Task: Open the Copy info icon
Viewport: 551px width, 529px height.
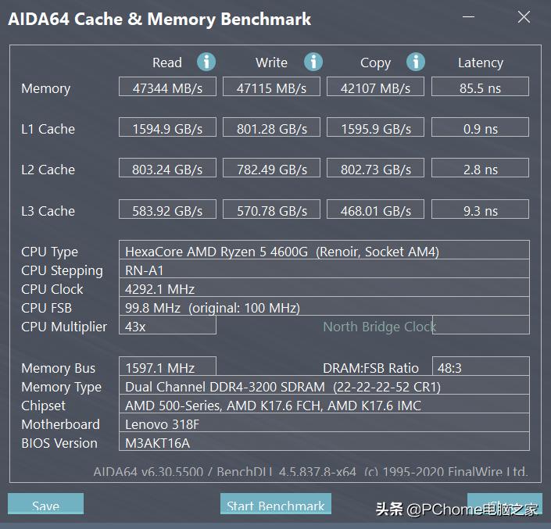Action: 416,63
